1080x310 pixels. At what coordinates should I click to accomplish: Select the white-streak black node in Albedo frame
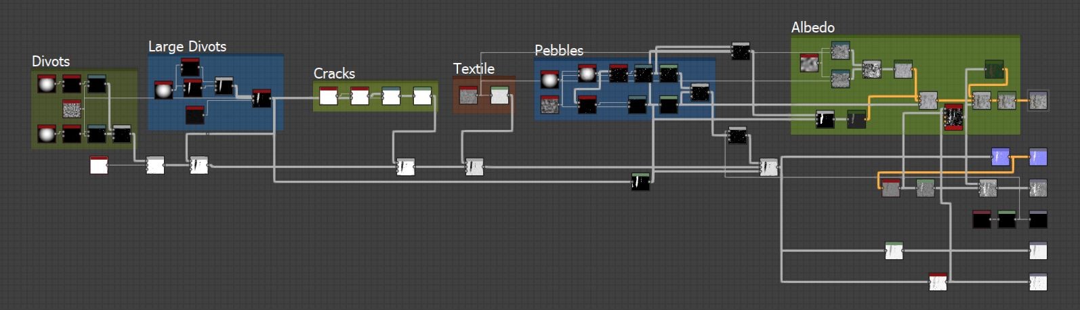(x=825, y=120)
